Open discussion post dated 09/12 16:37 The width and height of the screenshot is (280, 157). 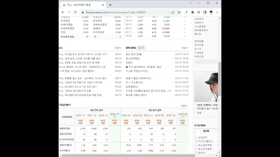136,95
